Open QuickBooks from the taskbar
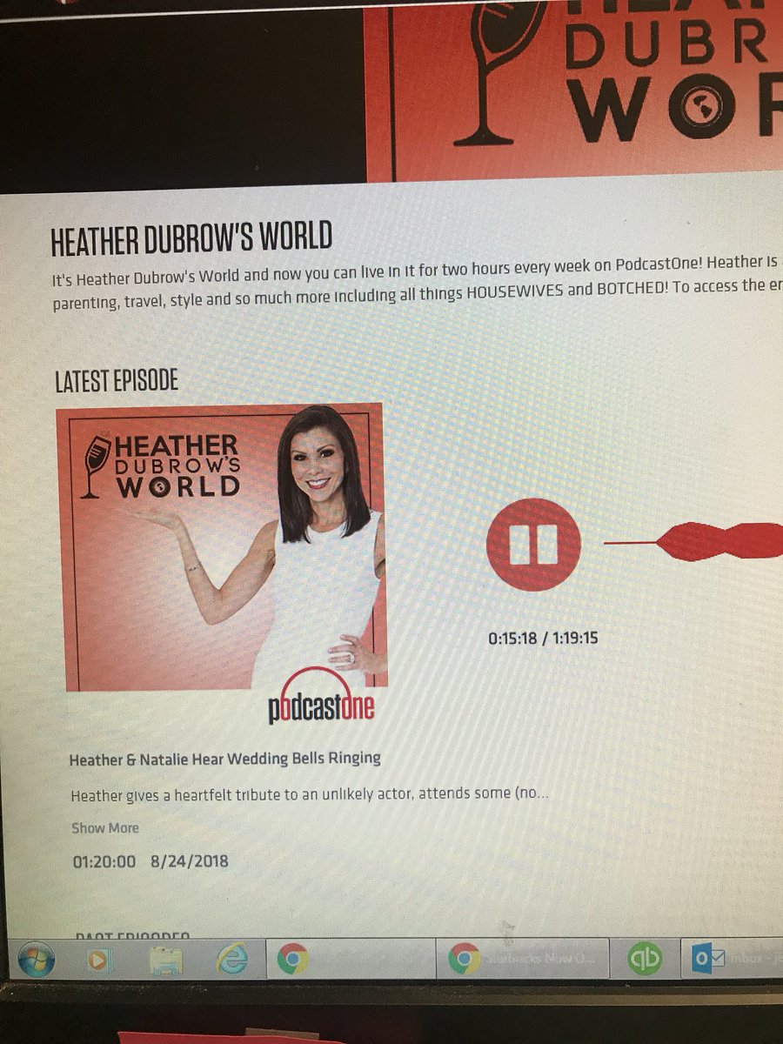Viewport: 783px width, 1044px height. [x=645, y=958]
